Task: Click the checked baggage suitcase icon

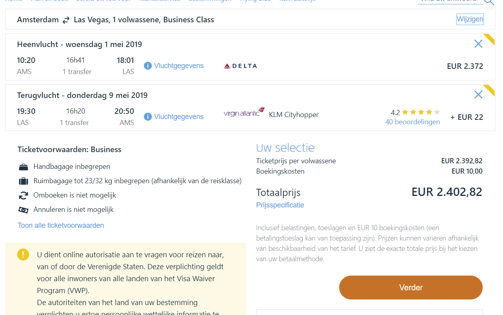Action: click(x=24, y=181)
